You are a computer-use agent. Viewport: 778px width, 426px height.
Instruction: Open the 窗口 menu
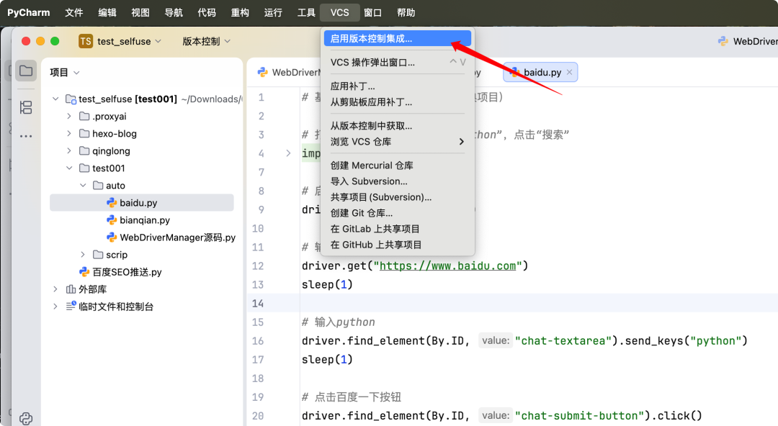(x=373, y=12)
